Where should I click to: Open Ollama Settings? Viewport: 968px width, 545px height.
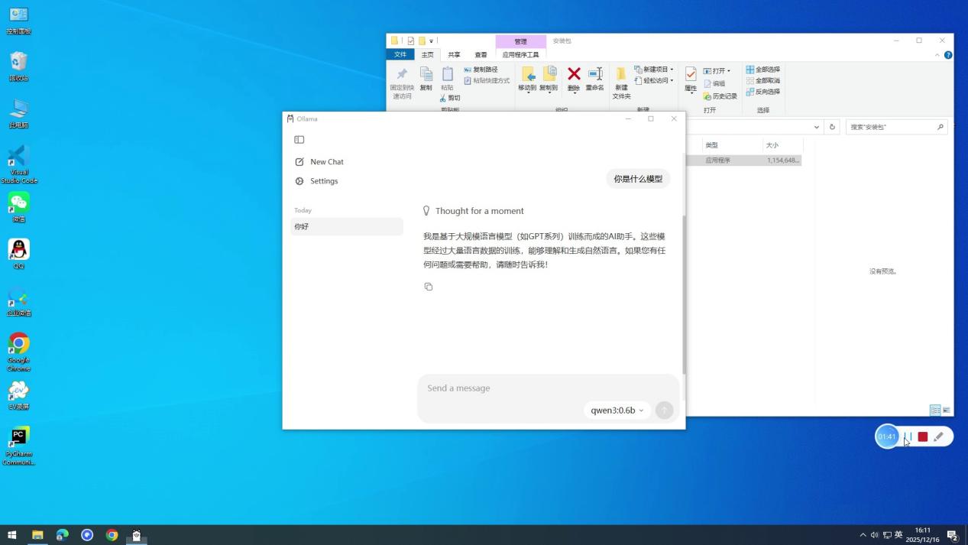click(x=323, y=181)
